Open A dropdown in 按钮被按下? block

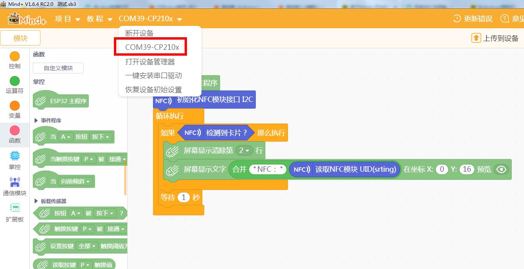tap(76, 213)
